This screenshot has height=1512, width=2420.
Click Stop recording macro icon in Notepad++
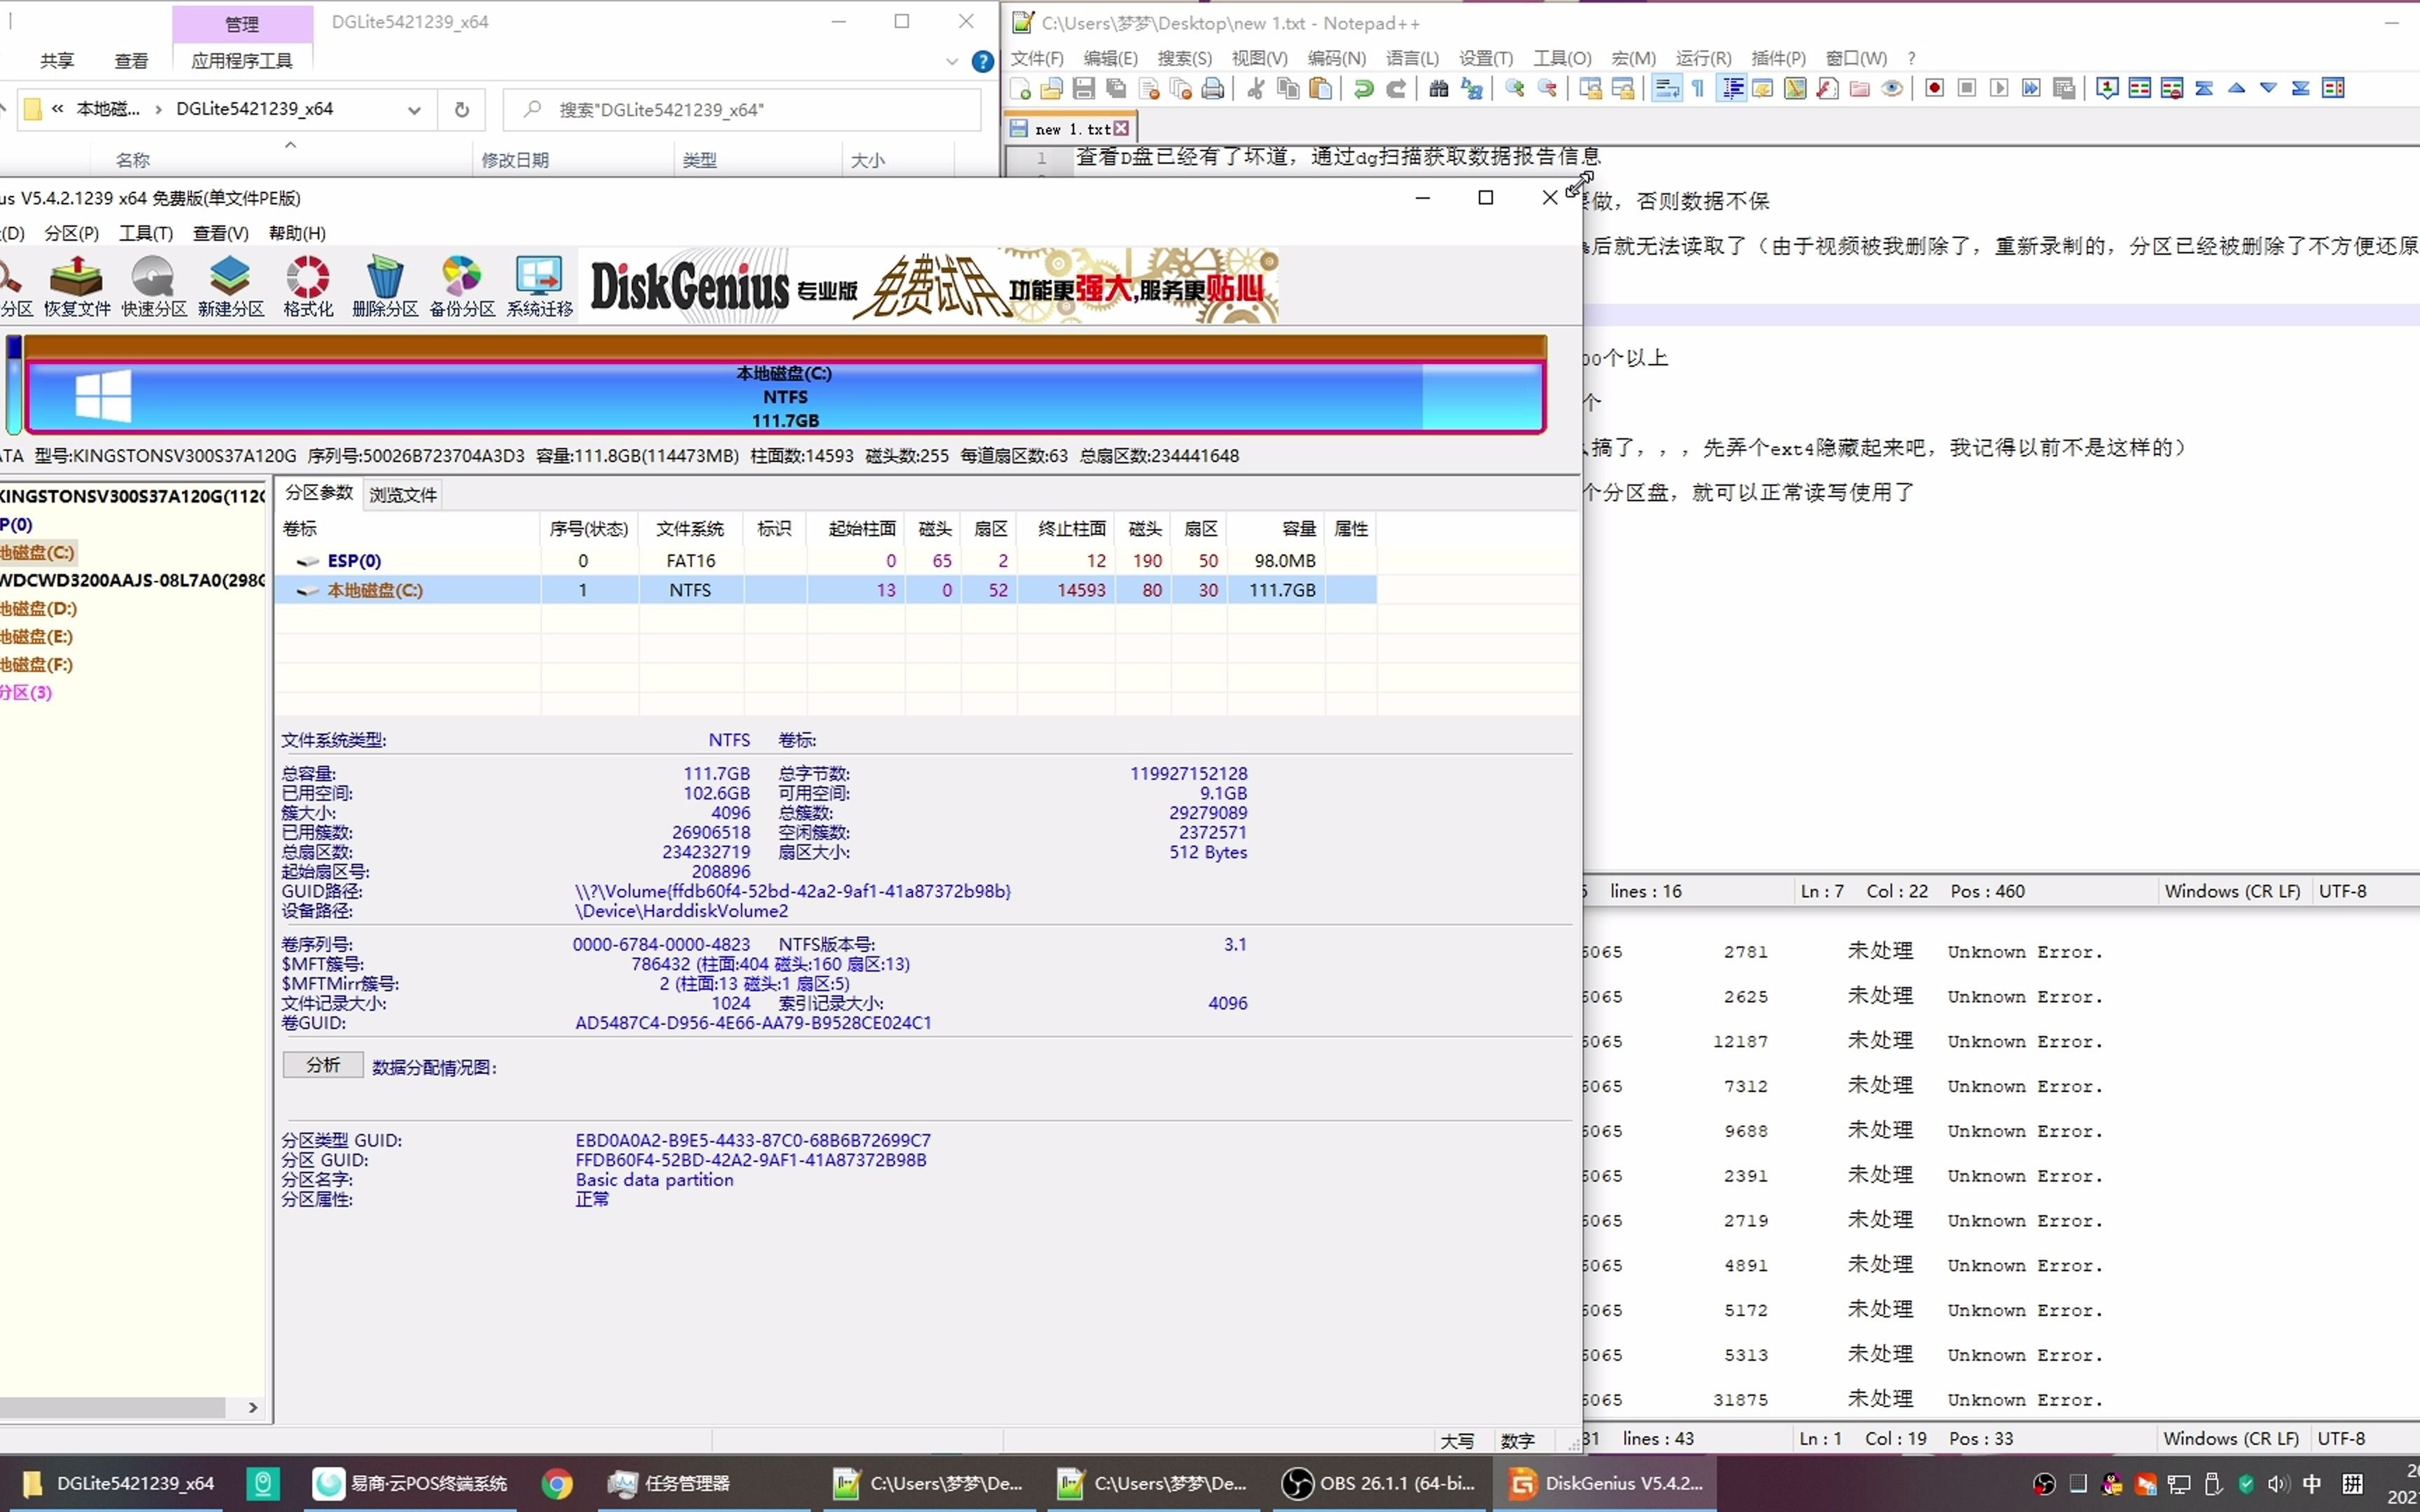1967,88
